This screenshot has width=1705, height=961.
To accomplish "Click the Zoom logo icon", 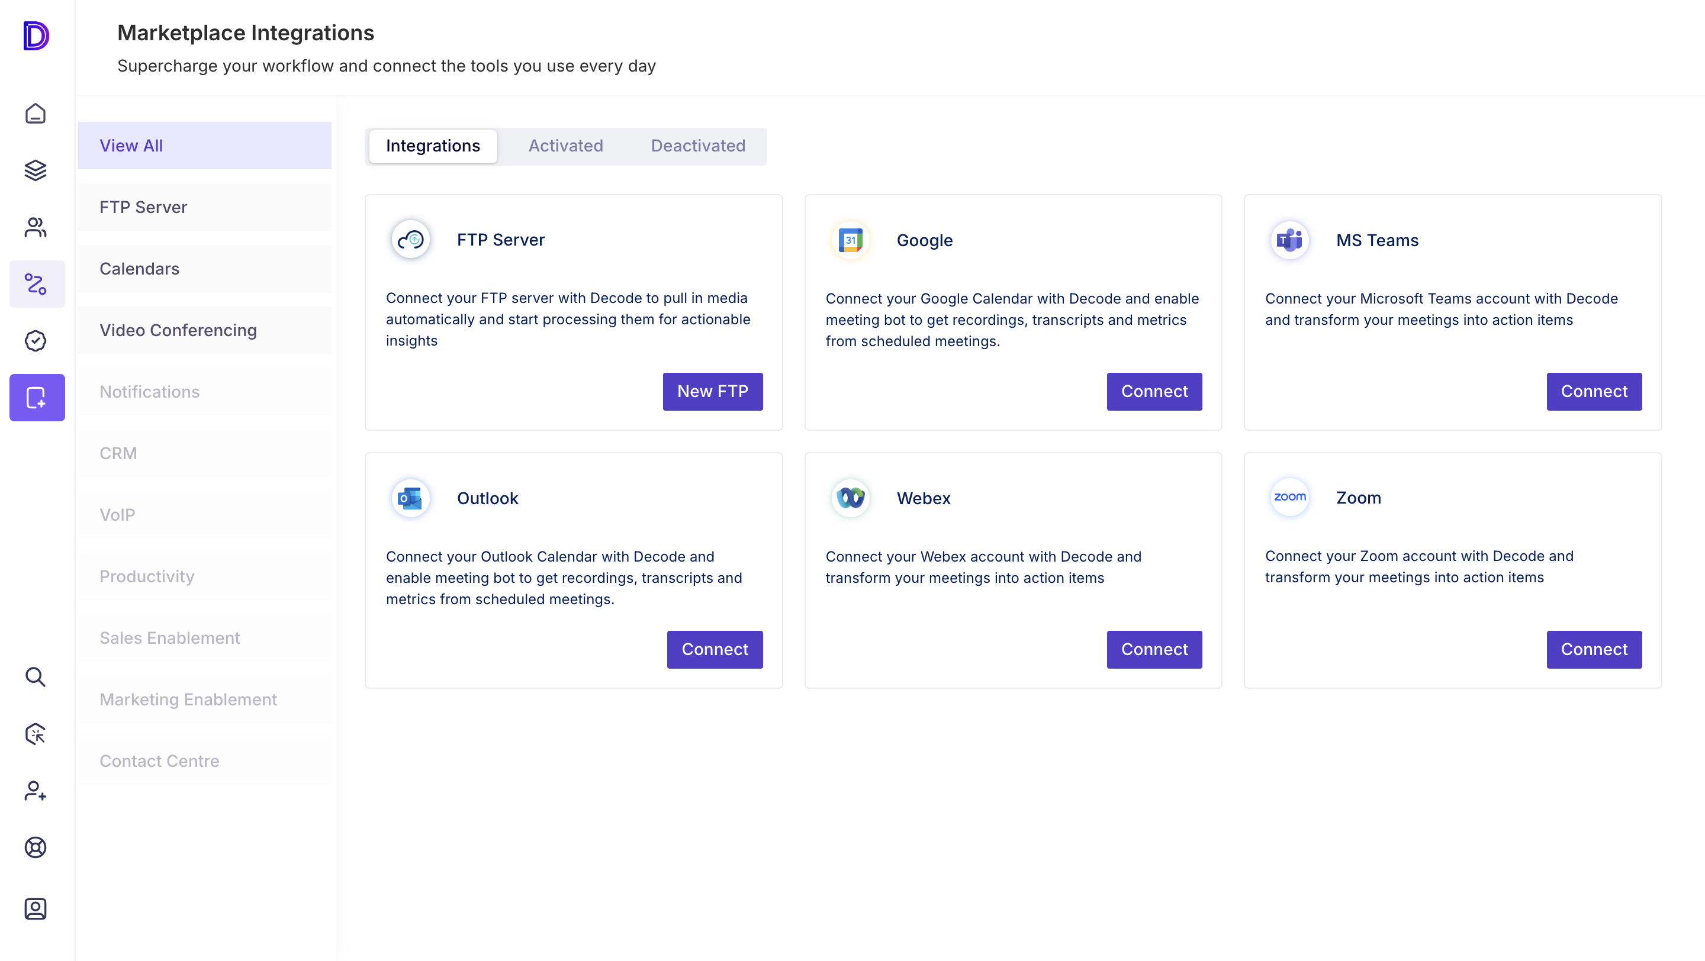I will pyautogui.click(x=1290, y=498).
